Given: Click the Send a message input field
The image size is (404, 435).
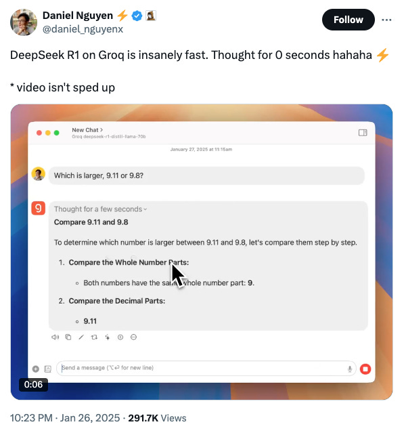Looking at the screenshot, I should (x=206, y=368).
